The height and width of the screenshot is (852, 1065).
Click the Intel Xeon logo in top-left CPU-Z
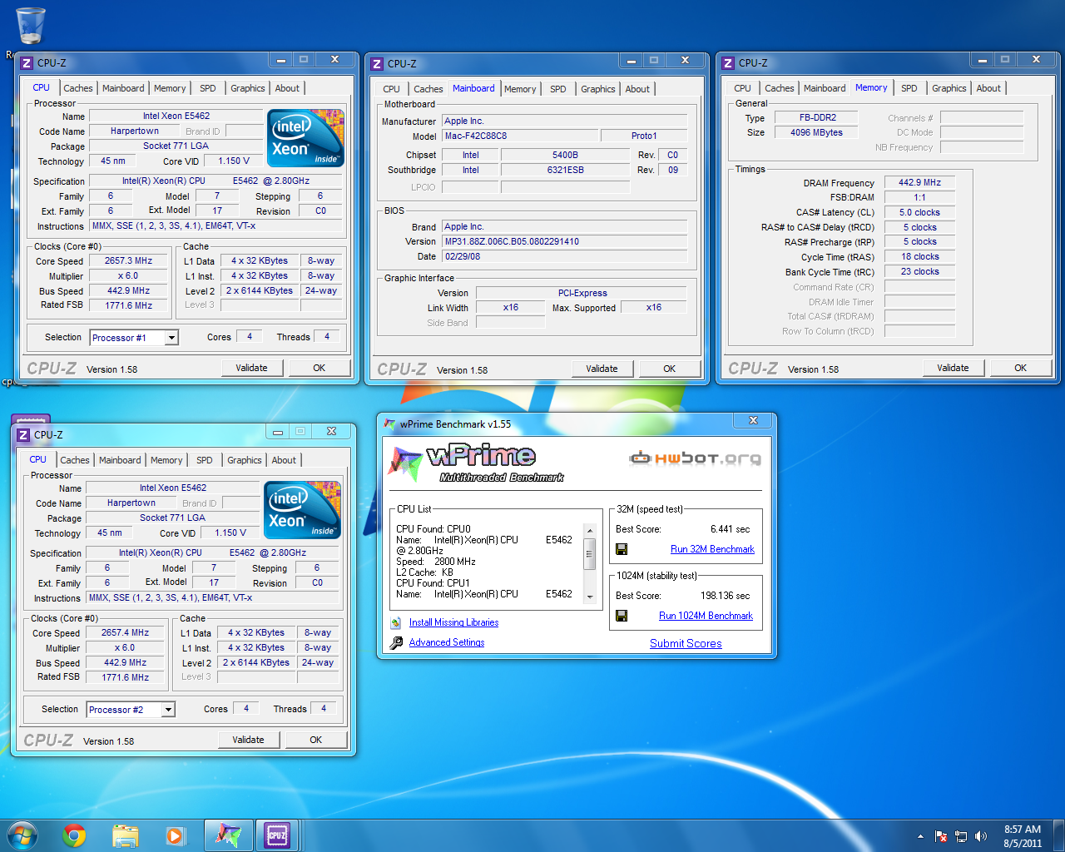click(305, 138)
